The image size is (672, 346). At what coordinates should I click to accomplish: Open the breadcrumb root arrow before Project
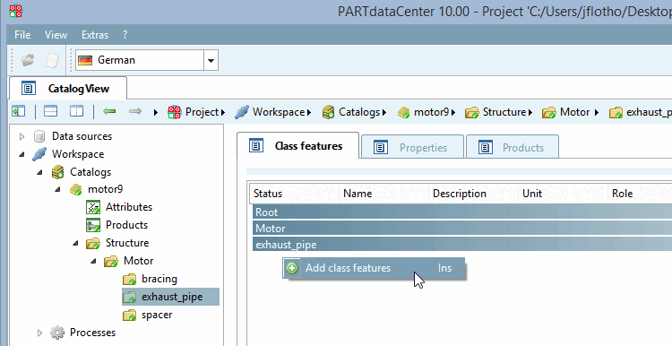156,113
